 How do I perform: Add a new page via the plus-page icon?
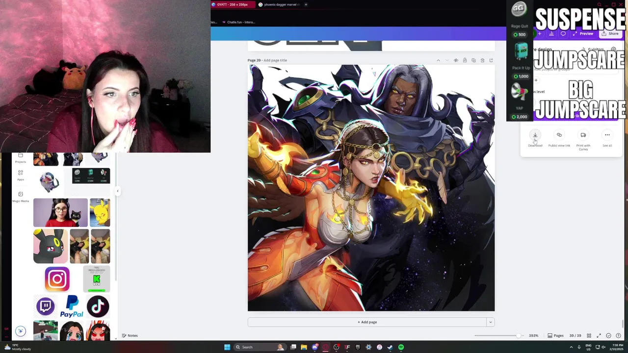pos(491,60)
